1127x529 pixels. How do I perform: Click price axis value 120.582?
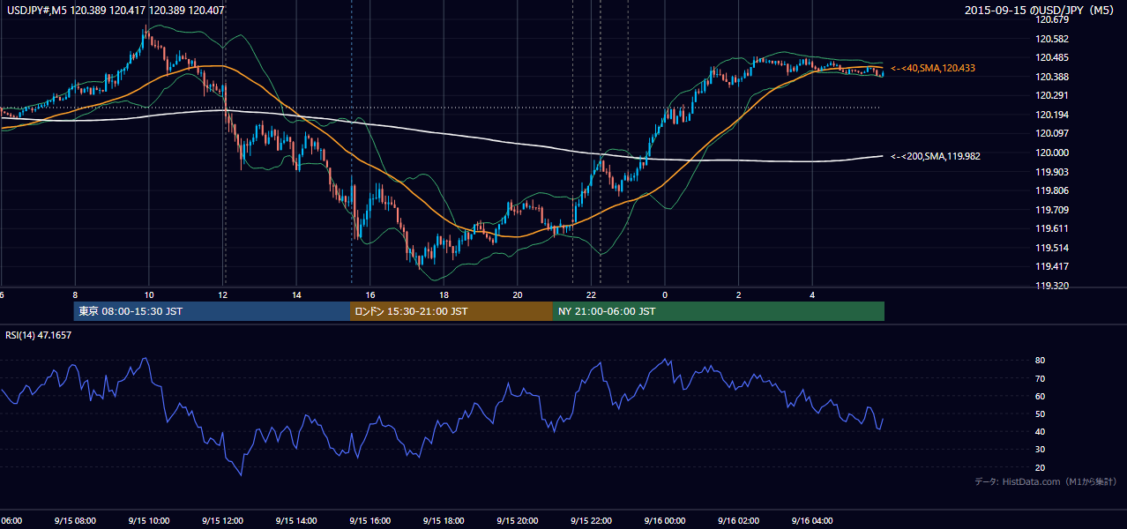pos(1052,39)
